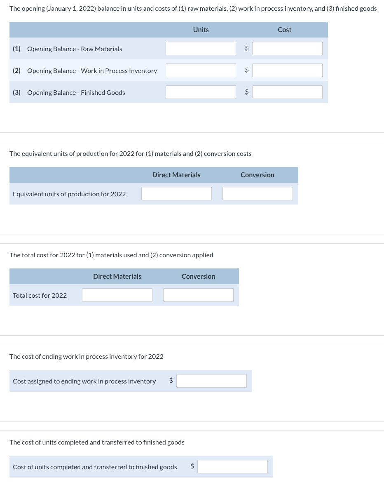Select the Conversion equivalent units field
This screenshot has width=384, height=494.
[258, 193]
